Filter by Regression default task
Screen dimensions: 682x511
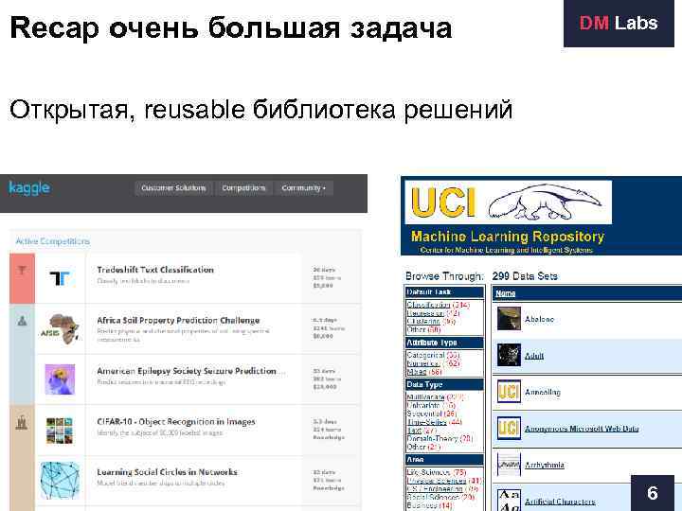coord(425,313)
